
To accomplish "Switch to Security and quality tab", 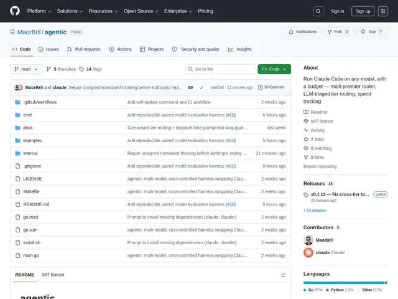I will click(196, 49).
